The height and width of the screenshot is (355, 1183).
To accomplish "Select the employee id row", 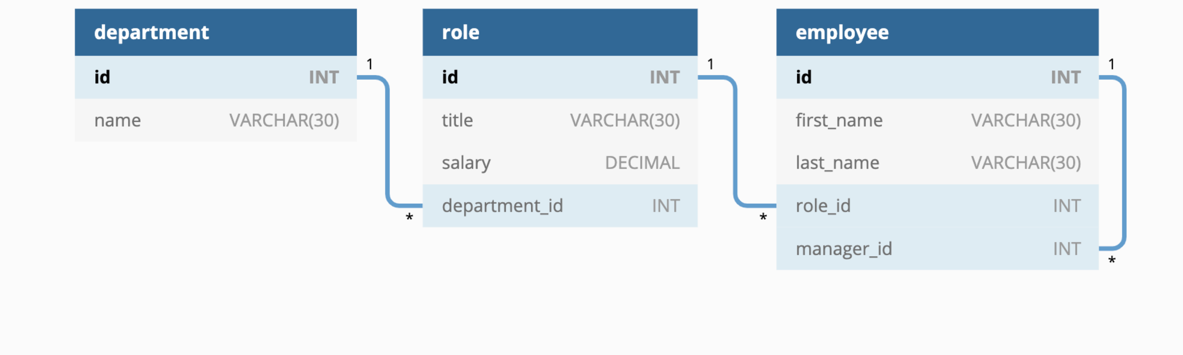I will 937,77.
